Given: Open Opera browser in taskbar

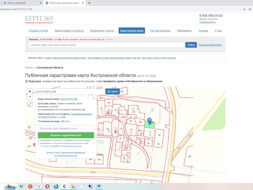Looking at the screenshot, I should point(47,186).
